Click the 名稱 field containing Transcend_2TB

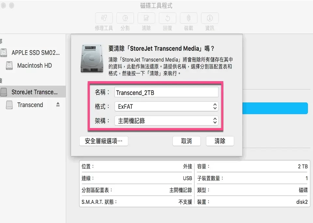(166, 92)
